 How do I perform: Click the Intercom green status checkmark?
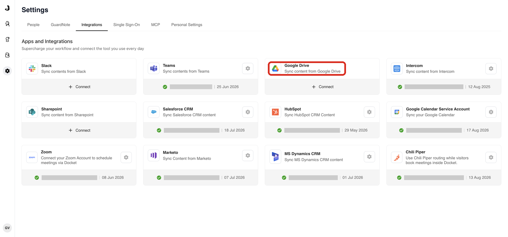tap(400, 87)
